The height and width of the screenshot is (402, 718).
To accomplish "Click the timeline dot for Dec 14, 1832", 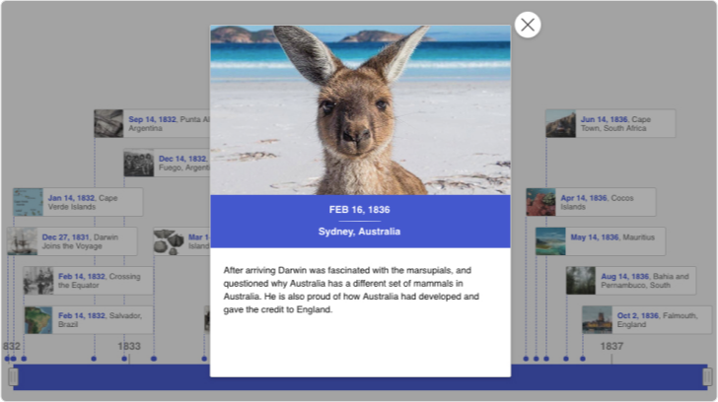I will (124, 359).
